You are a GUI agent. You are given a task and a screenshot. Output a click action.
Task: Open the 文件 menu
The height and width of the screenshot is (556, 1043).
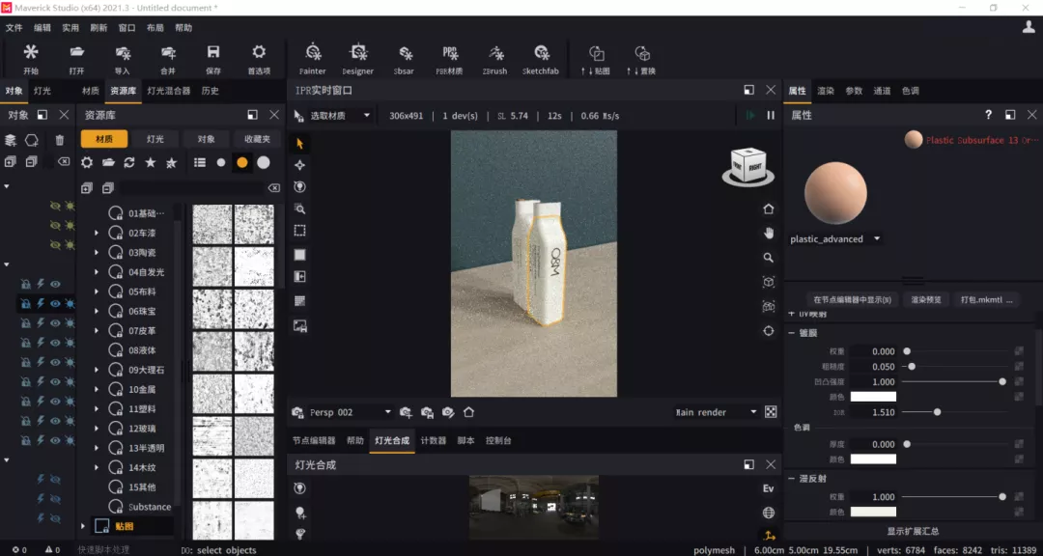(14, 28)
